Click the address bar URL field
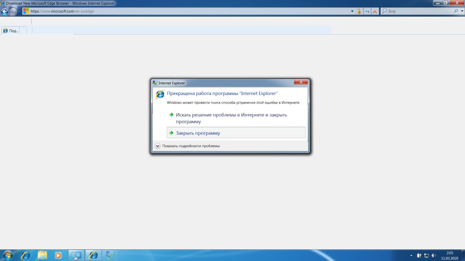This screenshot has width=465, height=261. (x=189, y=11)
